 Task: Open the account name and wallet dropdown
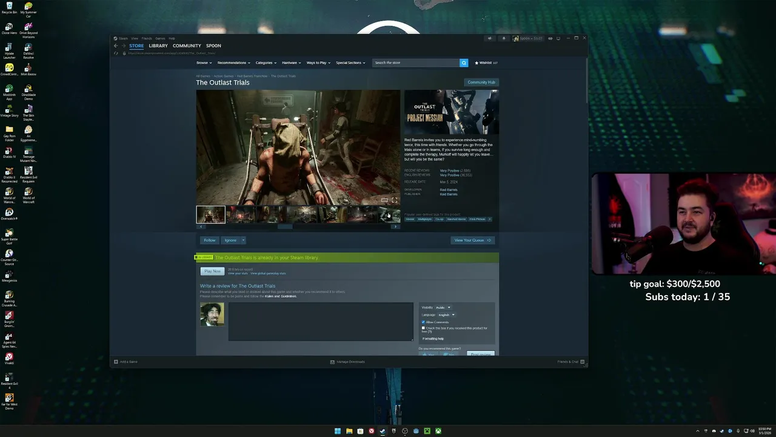[527, 38]
